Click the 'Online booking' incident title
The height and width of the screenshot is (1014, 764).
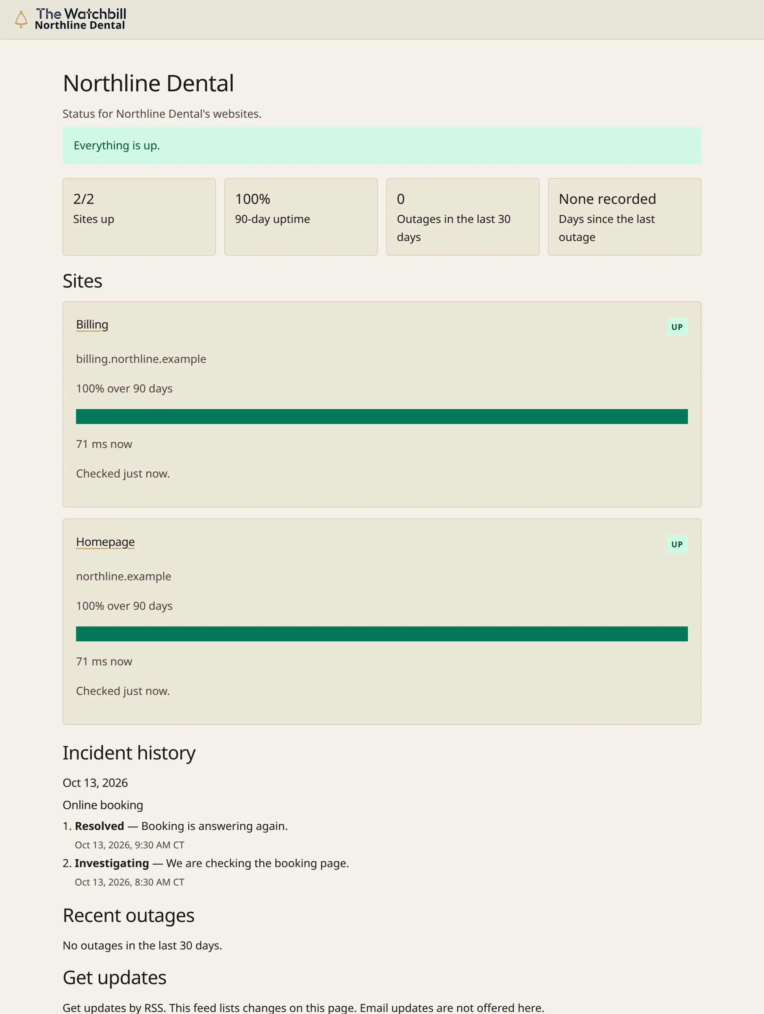(103, 805)
